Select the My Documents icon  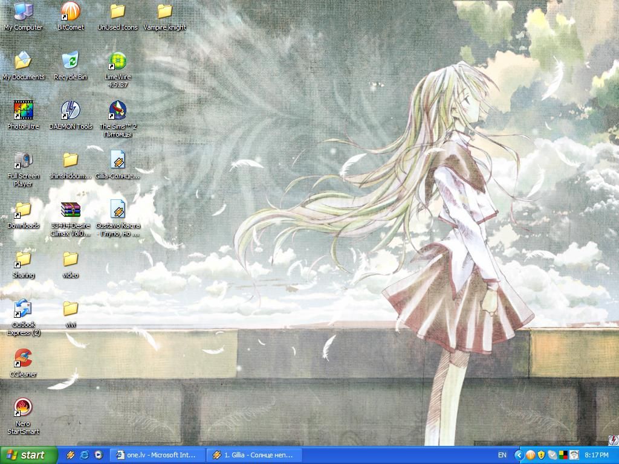pyautogui.click(x=23, y=66)
